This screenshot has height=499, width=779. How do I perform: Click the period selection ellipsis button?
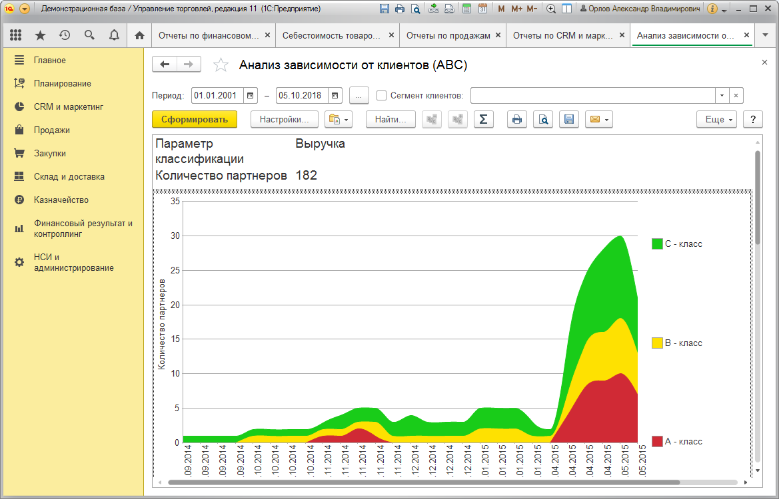point(359,95)
